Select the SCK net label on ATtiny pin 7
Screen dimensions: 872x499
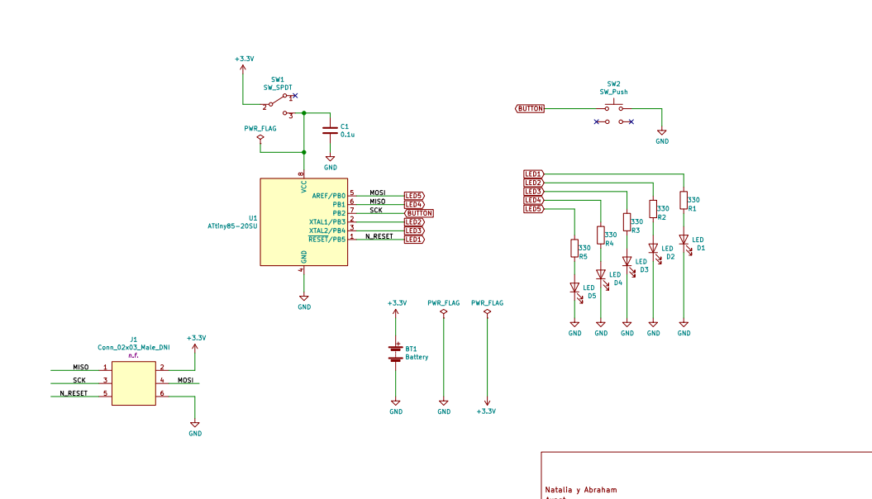[x=376, y=210]
